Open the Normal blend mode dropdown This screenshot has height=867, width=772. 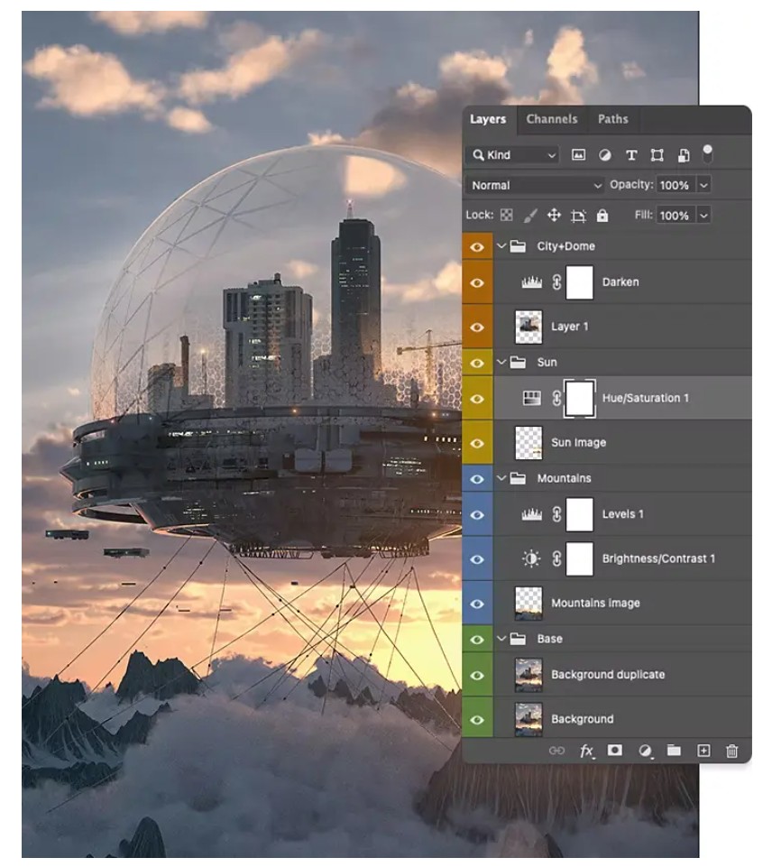point(535,185)
